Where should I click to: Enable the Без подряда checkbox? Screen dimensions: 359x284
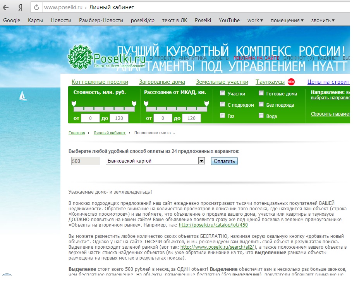[261, 104]
